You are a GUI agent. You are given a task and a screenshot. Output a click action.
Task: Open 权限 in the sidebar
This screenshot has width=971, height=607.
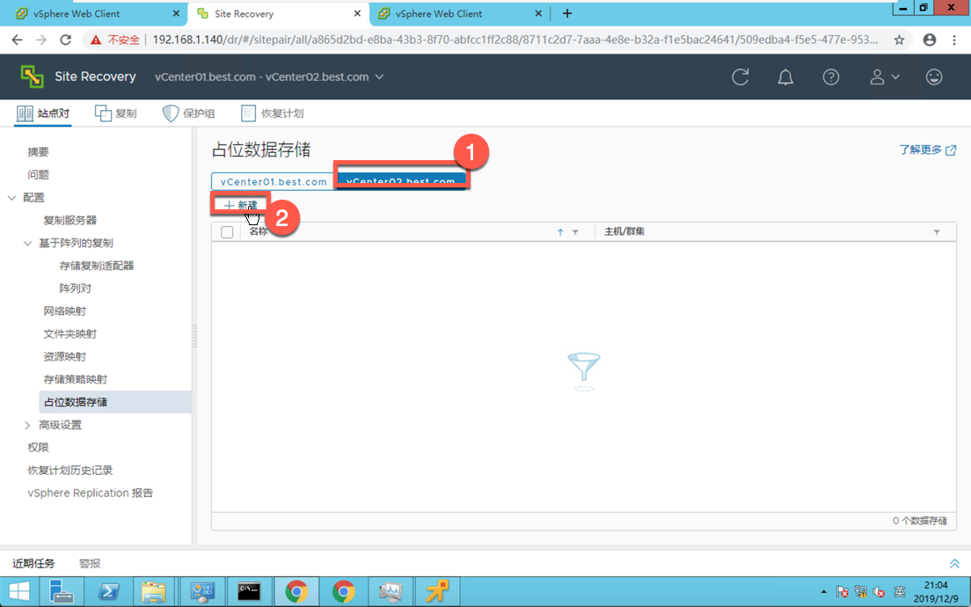[x=38, y=447]
